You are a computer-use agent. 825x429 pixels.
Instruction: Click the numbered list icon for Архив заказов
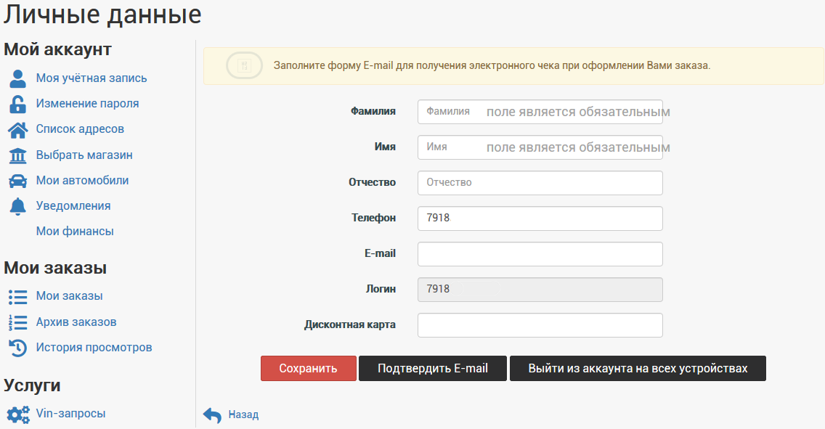coord(17,322)
